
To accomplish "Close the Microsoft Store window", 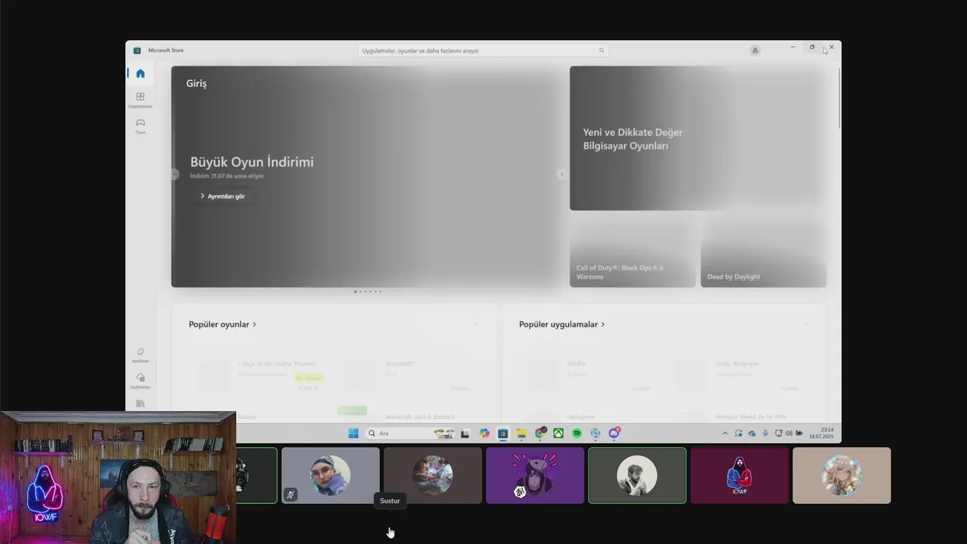I will [x=832, y=47].
